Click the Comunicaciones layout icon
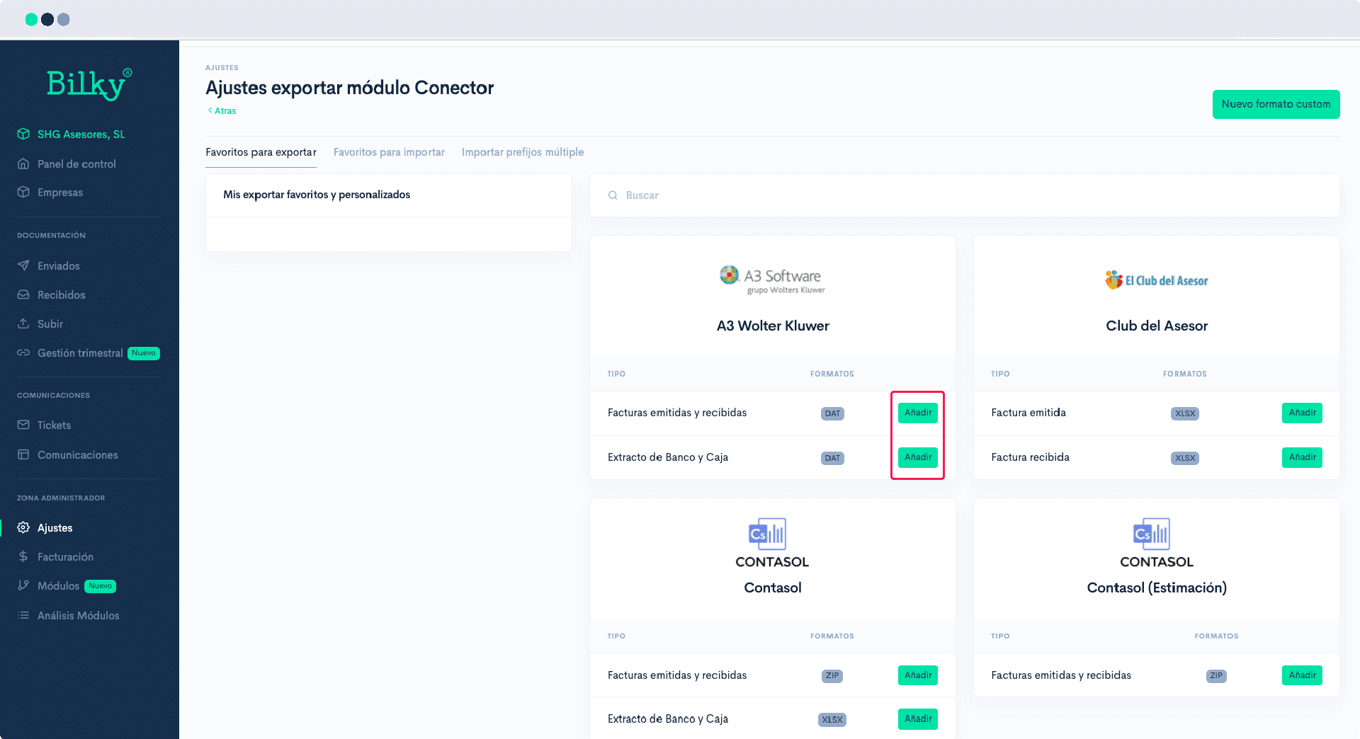Image resolution: width=1360 pixels, height=739 pixels. [x=23, y=454]
